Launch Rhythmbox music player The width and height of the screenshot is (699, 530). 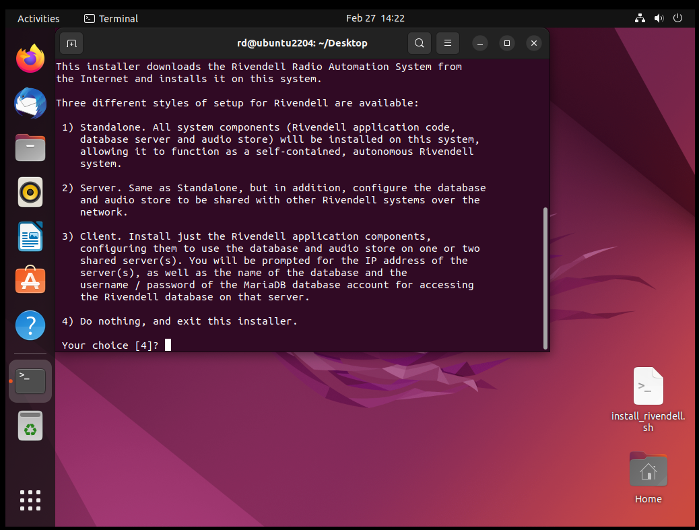pyautogui.click(x=30, y=193)
